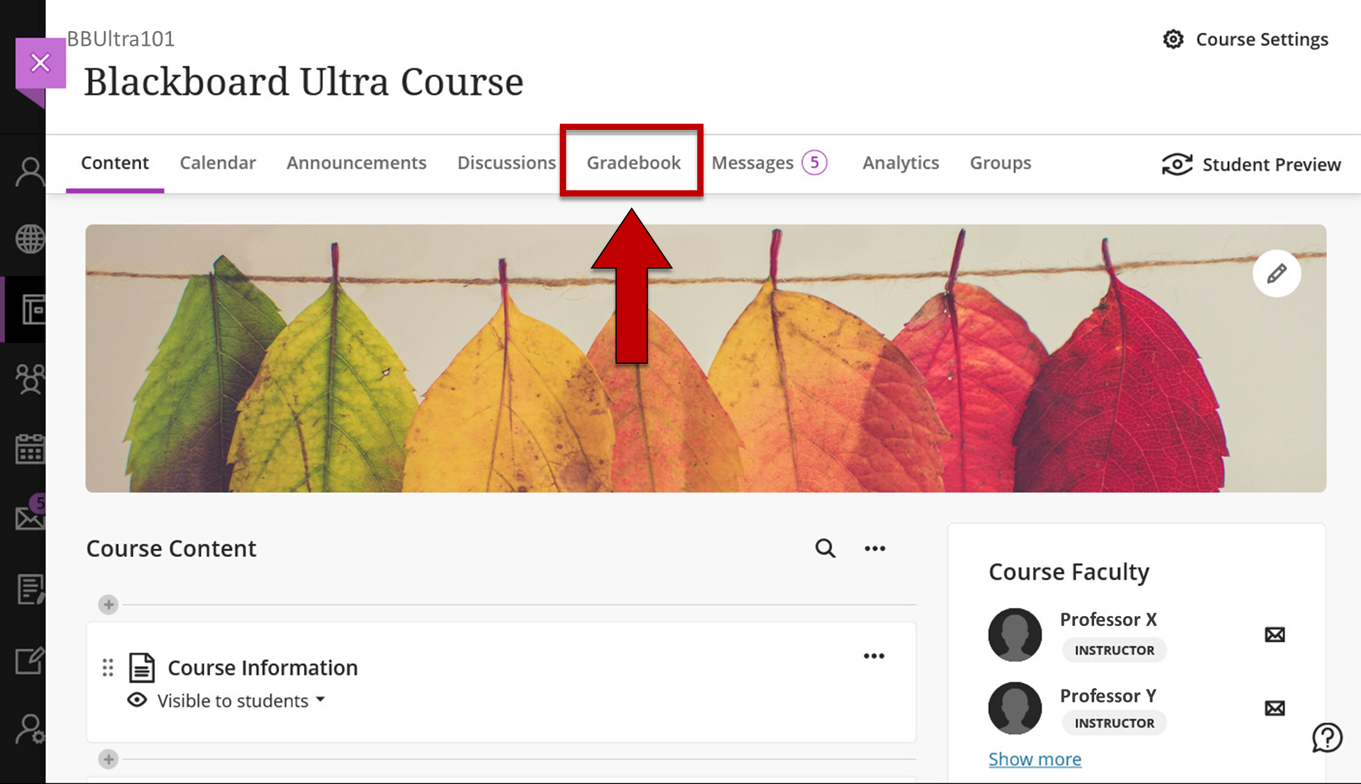
Task: Switch to the Gradebook tab
Action: click(633, 163)
